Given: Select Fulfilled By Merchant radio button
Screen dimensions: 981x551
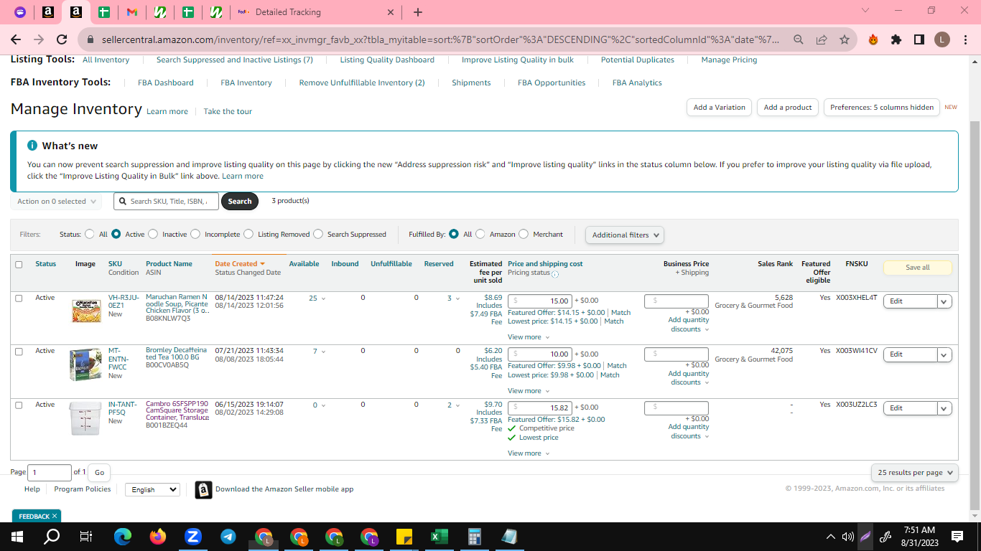Looking at the screenshot, I should tap(524, 234).
